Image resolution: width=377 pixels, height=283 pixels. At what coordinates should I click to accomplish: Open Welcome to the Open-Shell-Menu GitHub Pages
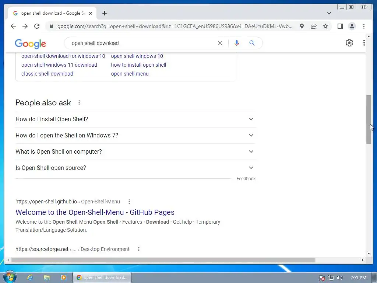click(x=95, y=212)
